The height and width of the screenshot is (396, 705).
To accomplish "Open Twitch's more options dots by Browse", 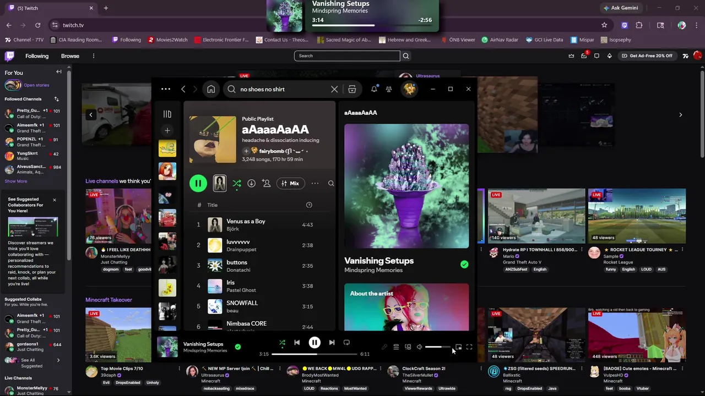I will coord(94,56).
